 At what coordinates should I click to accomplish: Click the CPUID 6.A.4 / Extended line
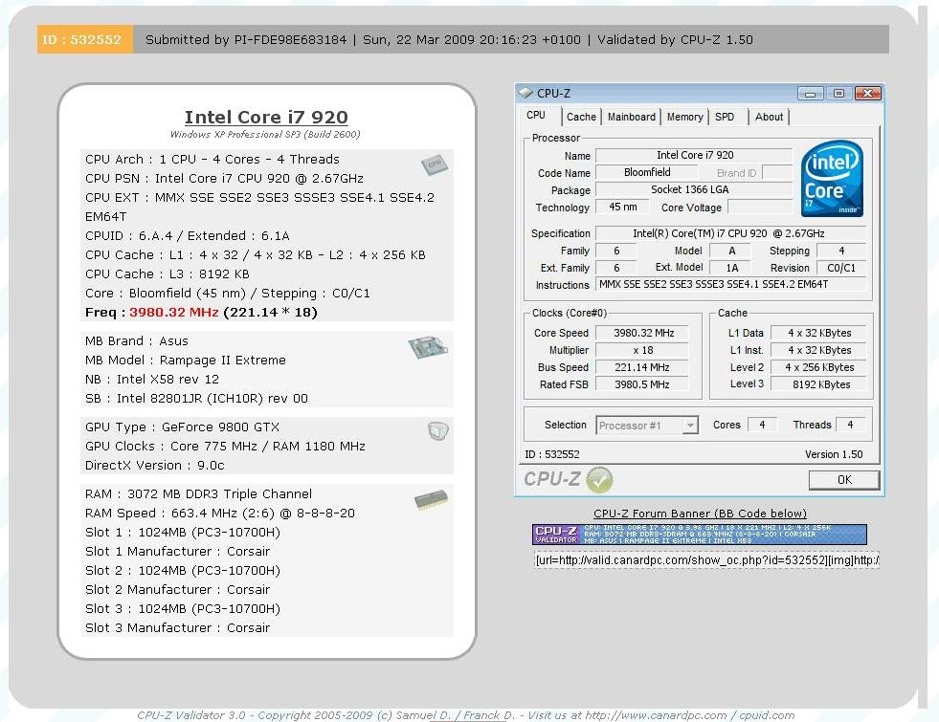point(188,235)
